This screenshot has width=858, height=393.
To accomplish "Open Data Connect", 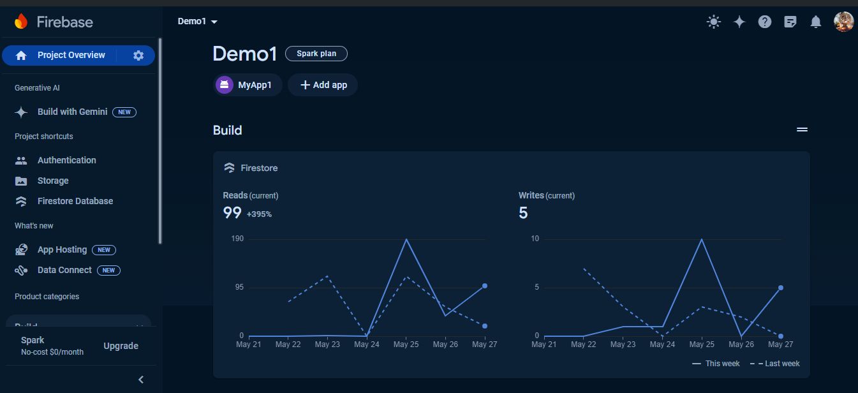I will point(64,270).
